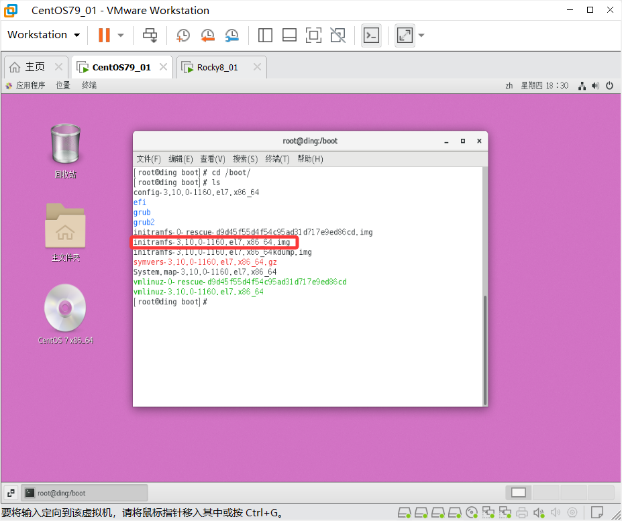Click the virtual printer icon in status bar

[522, 512]
